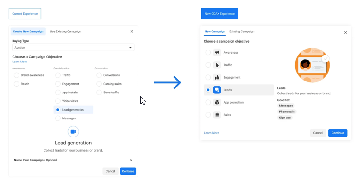Click the 'Buying Type' label
The image size is (357, 180).
[20, 41]
